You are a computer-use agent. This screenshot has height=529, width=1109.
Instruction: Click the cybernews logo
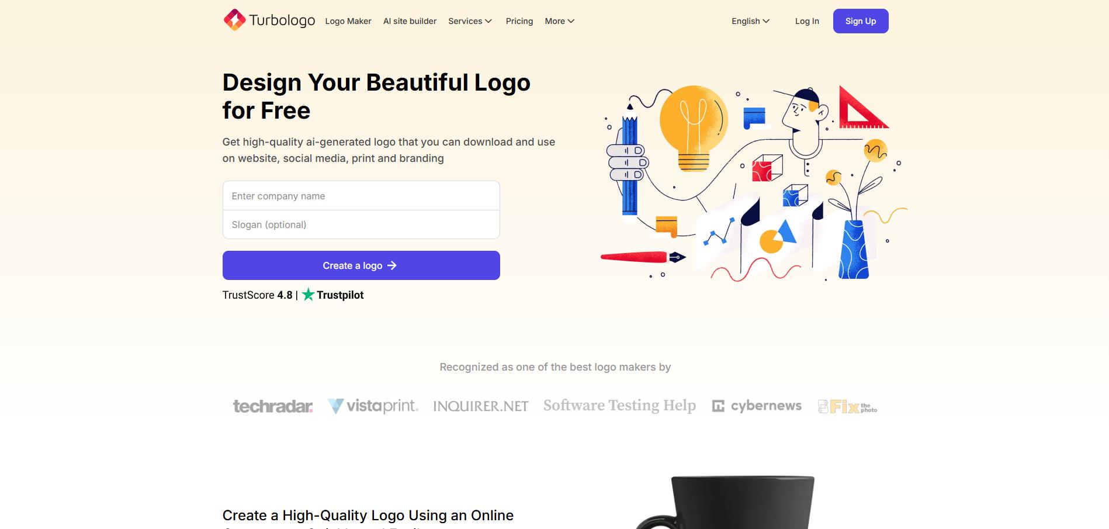pos(757,406)
